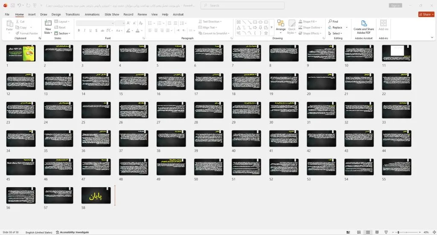Click the New Slide icon
Image resolution: width=437 pixels, height=235 pixels.
pyautogui.click(x=48, y=23)
